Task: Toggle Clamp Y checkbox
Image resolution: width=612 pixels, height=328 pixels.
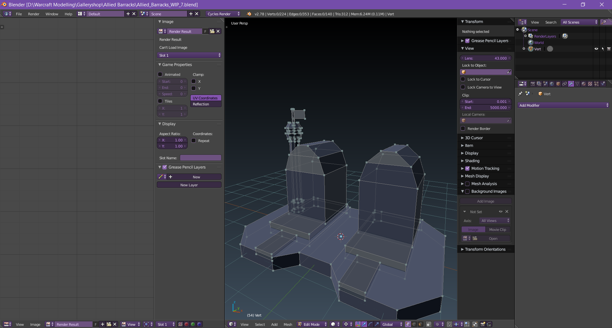Action: pyautogui.click(x=193, y=88)
